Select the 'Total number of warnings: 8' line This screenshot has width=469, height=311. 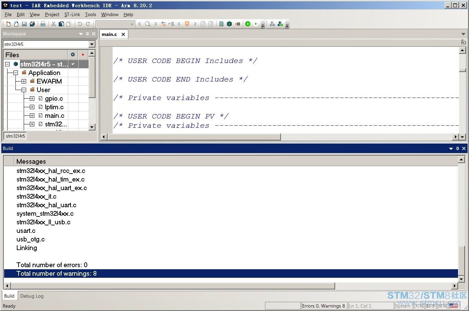point(231,273)
